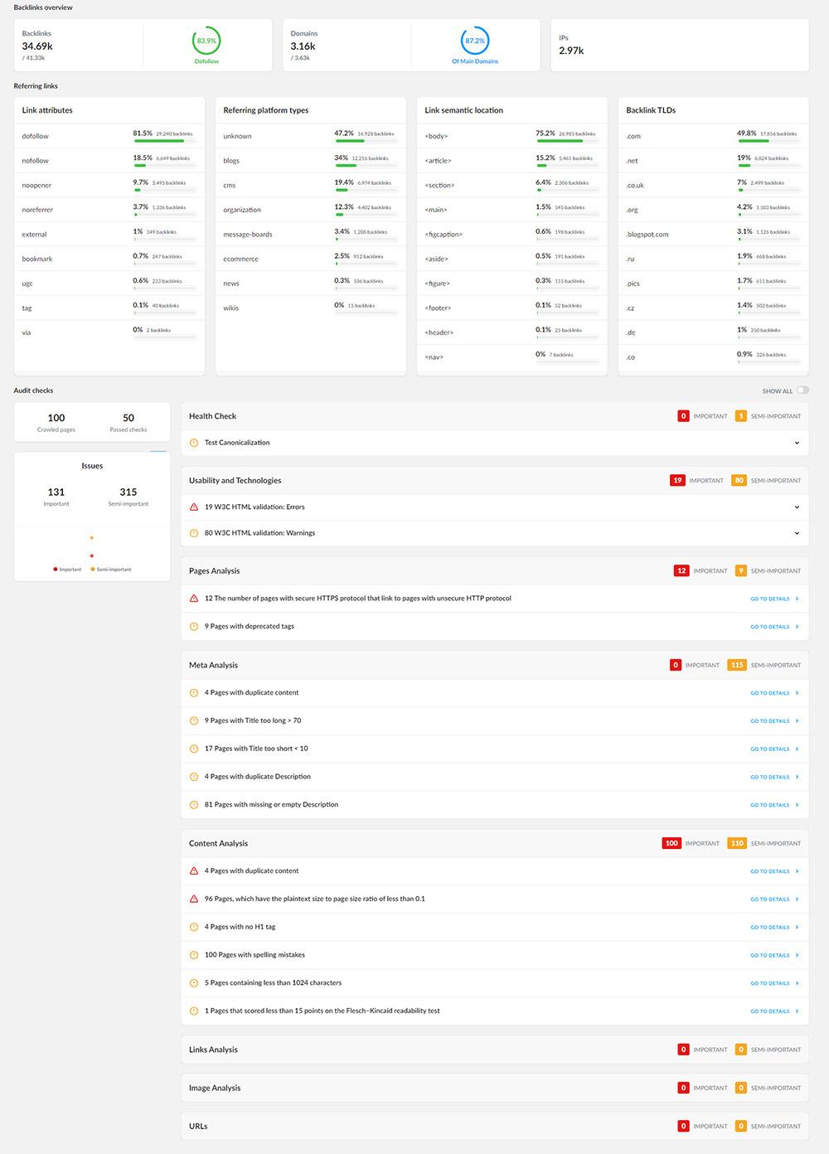Go to details for plaintext ratio pages

[774, 899]
